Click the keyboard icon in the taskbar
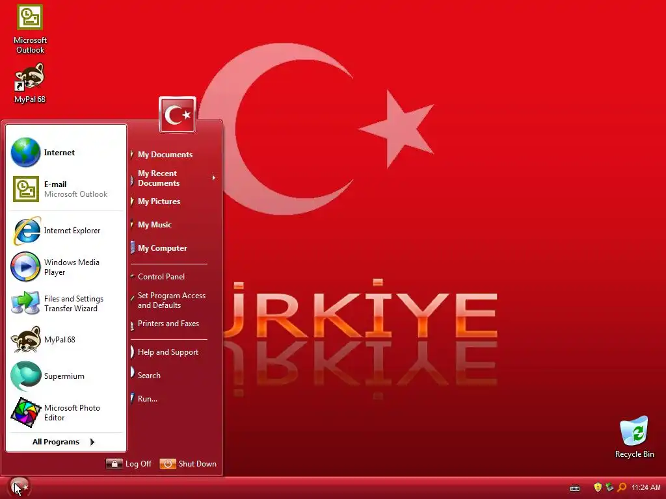The height and width of the screenshot is (499, 666). [575, 489]
